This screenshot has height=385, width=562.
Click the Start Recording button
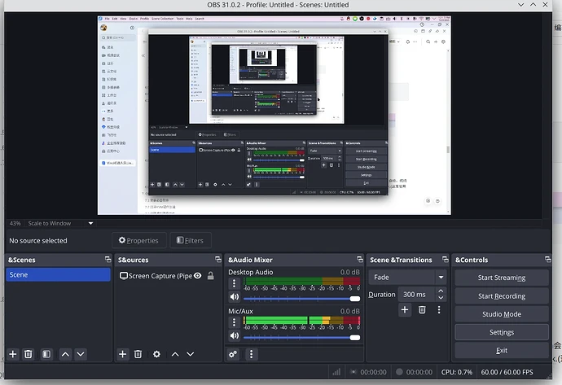coord(501,296)
